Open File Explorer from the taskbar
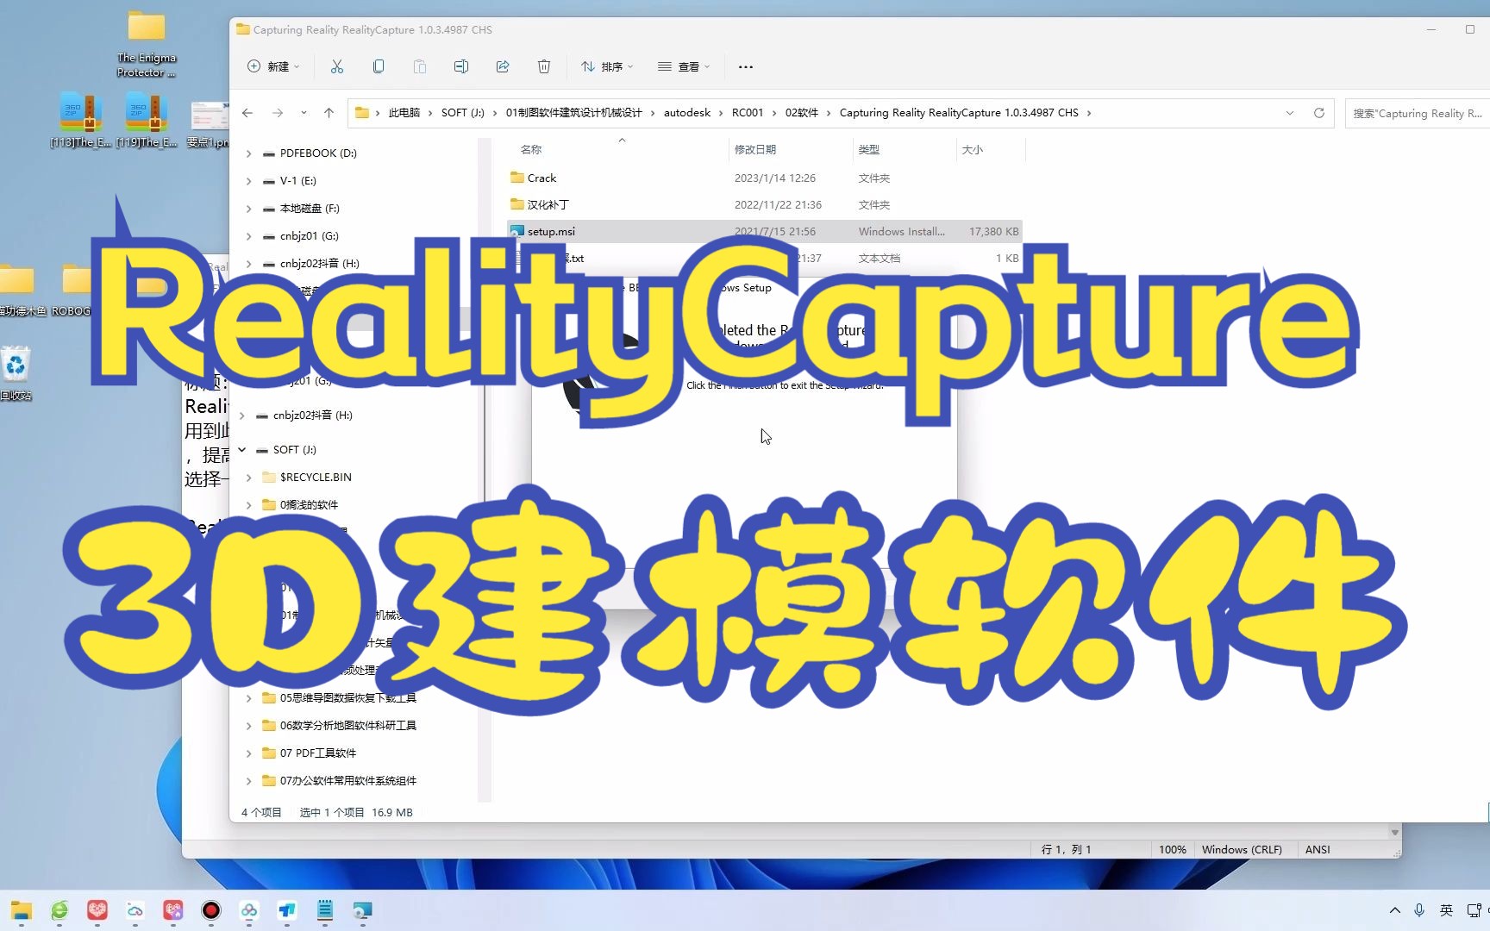This screenshot has height=931, width=1490. pyautogui.click(x=22, y=910)
